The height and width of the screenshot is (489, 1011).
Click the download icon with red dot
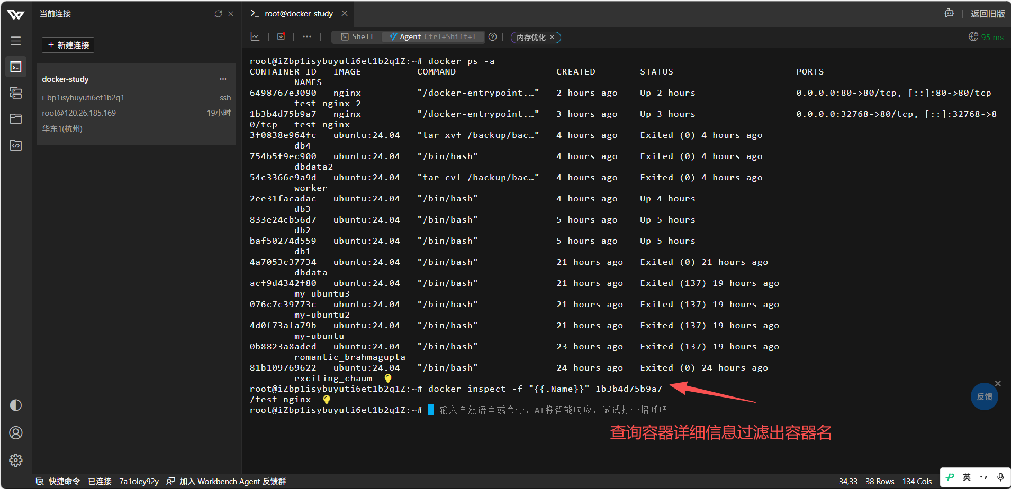click(281, 36)
